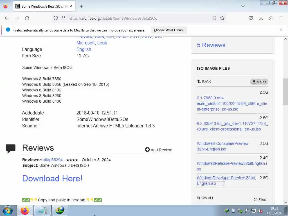The height and width of the screenshot is (216, 288).
Task: Expand SHOW ALL files list
Action: pyautogui.click(x=205, y=198)
